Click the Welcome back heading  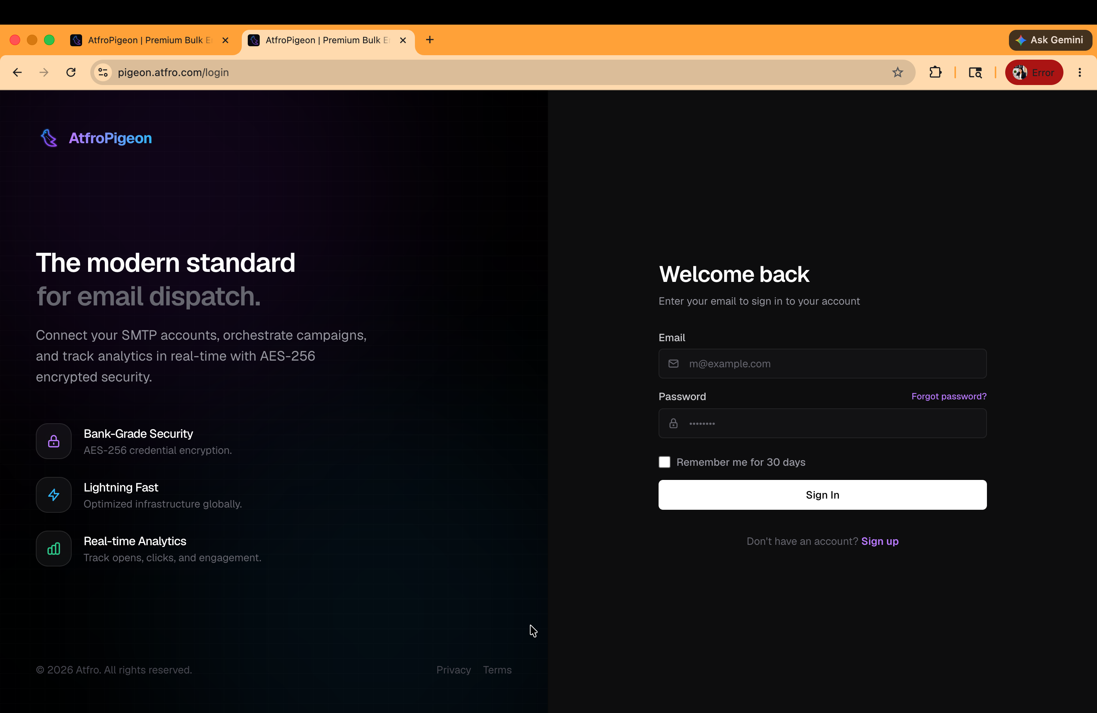(734, 274)
